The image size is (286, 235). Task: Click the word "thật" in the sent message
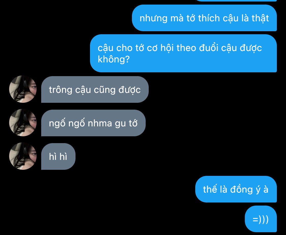click(260, 19)
